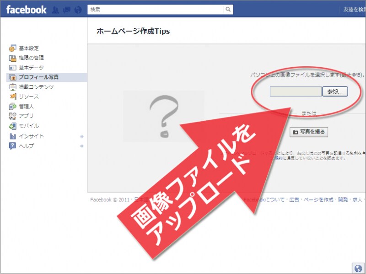The image size is (366, 274).
Task: Click アプリ icon in sidebar
Action: pyautogui.click(x=12, y=116)
